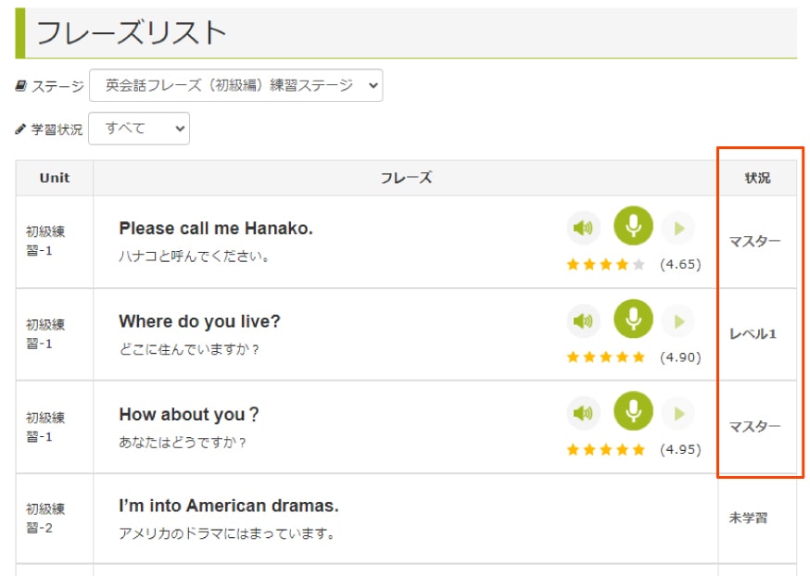Click the レベル1 status for 'Where do you live?'
Screen dimensions: 810x576
(x=753, y=334)
